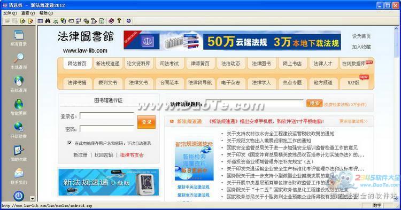Click the 找回密码 link

tap(104, 155)
